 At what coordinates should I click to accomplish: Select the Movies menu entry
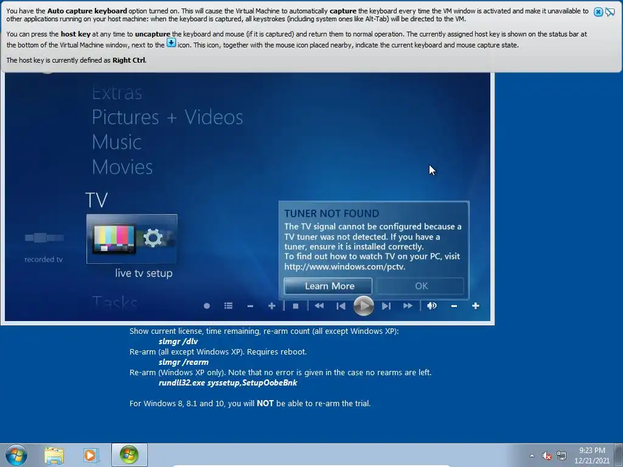[122, 167]
